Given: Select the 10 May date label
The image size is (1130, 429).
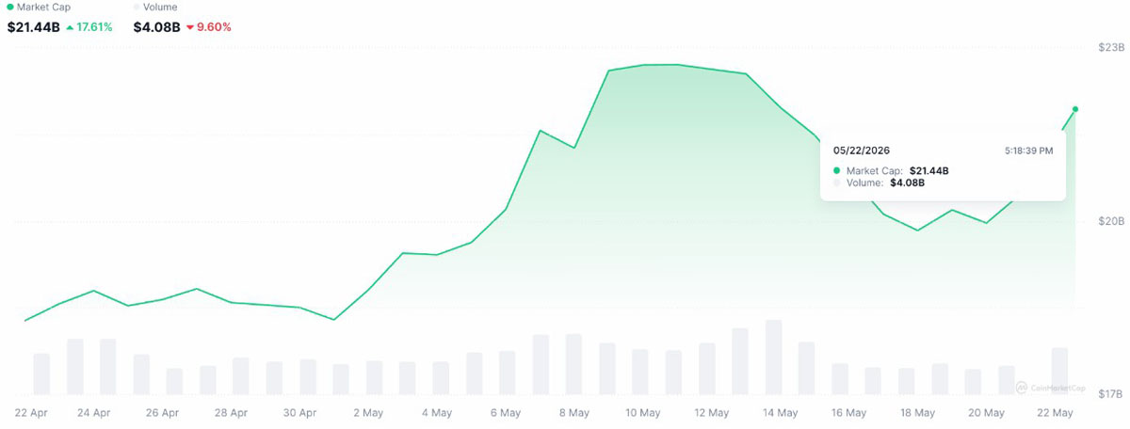Looking at the screenshot, I should tap(642, 413).
